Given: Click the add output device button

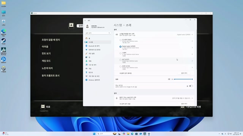Looking at the screenshot, I should coord(184,73).
